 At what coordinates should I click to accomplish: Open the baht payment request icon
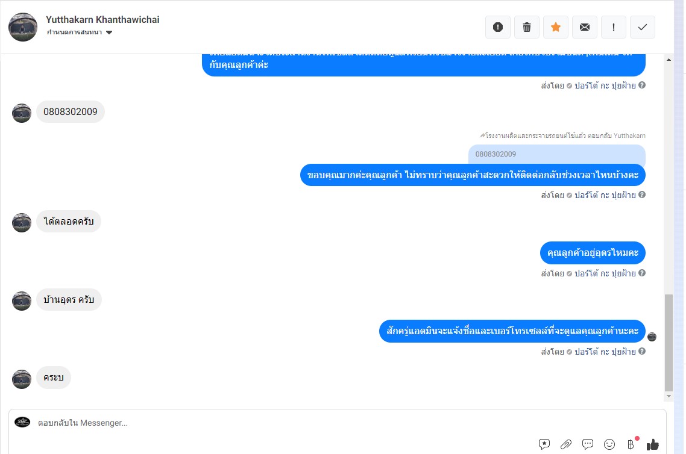[631, 444]
